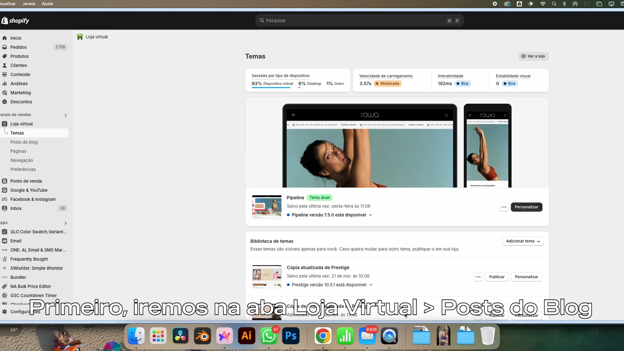Publish the Cópia atualizada de Prestige theme
Viewport: 624px width, 351px height.
pos(497,277)
